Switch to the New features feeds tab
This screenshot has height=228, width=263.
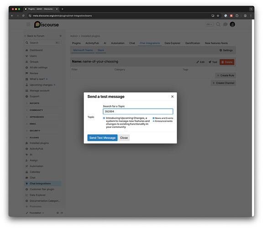tap(216, 43)
